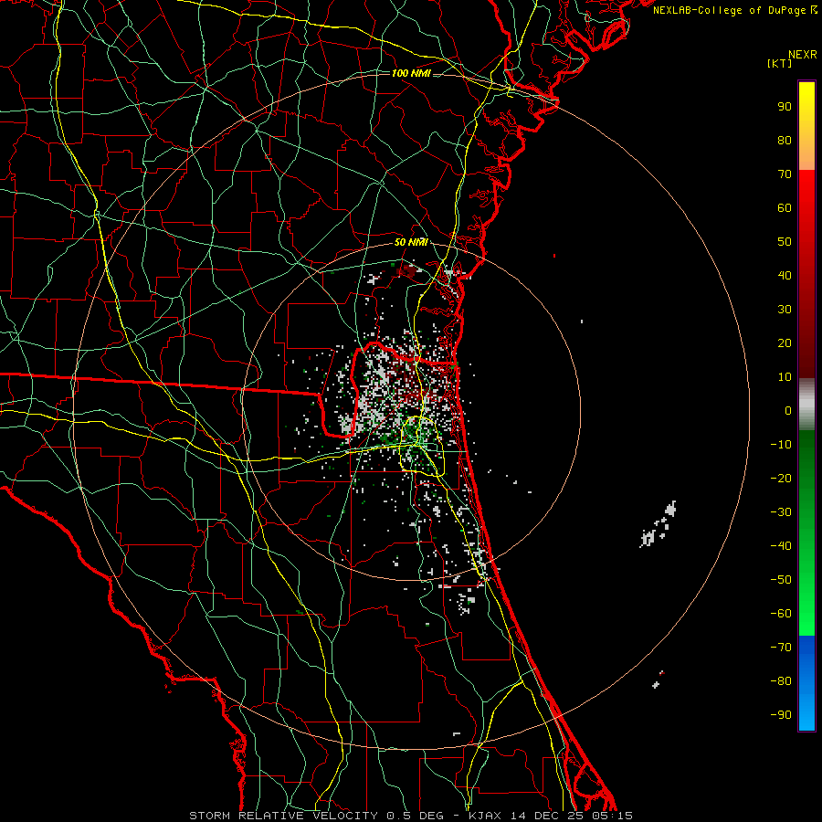Click the -10 value on the velocity scale
The image size is (822, 822).
coord(781,445)
